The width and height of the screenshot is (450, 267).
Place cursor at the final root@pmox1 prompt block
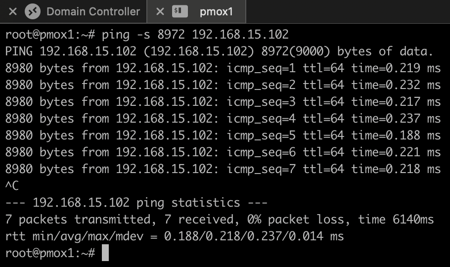click(x=105, y=253)
